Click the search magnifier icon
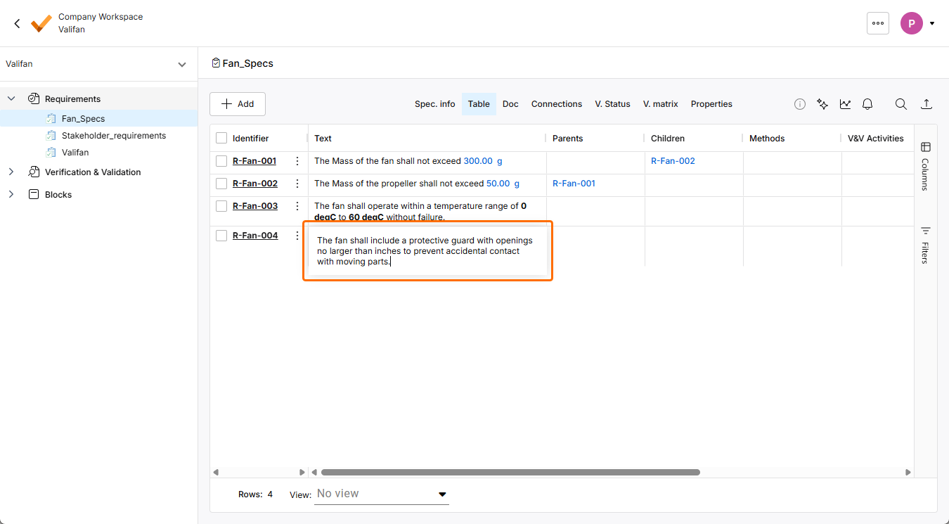Screen dimensions: 949x524 (x=901, y=104)
